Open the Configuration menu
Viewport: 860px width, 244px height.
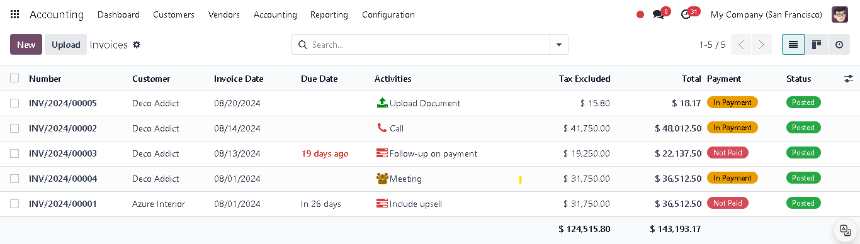pos(388,14)
